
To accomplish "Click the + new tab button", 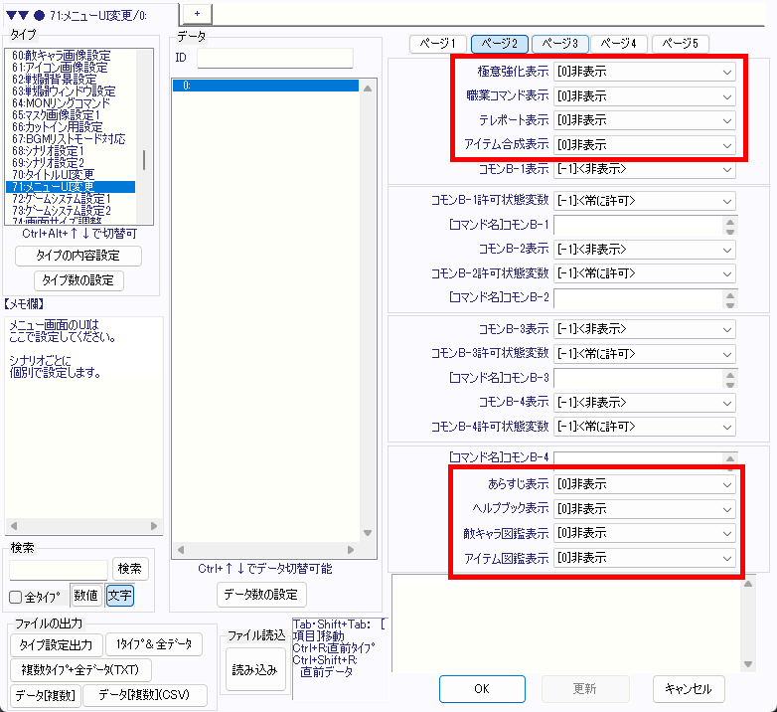I will (197, 11).
